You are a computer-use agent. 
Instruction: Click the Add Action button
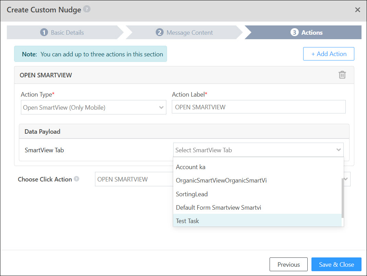pos(329,54)
